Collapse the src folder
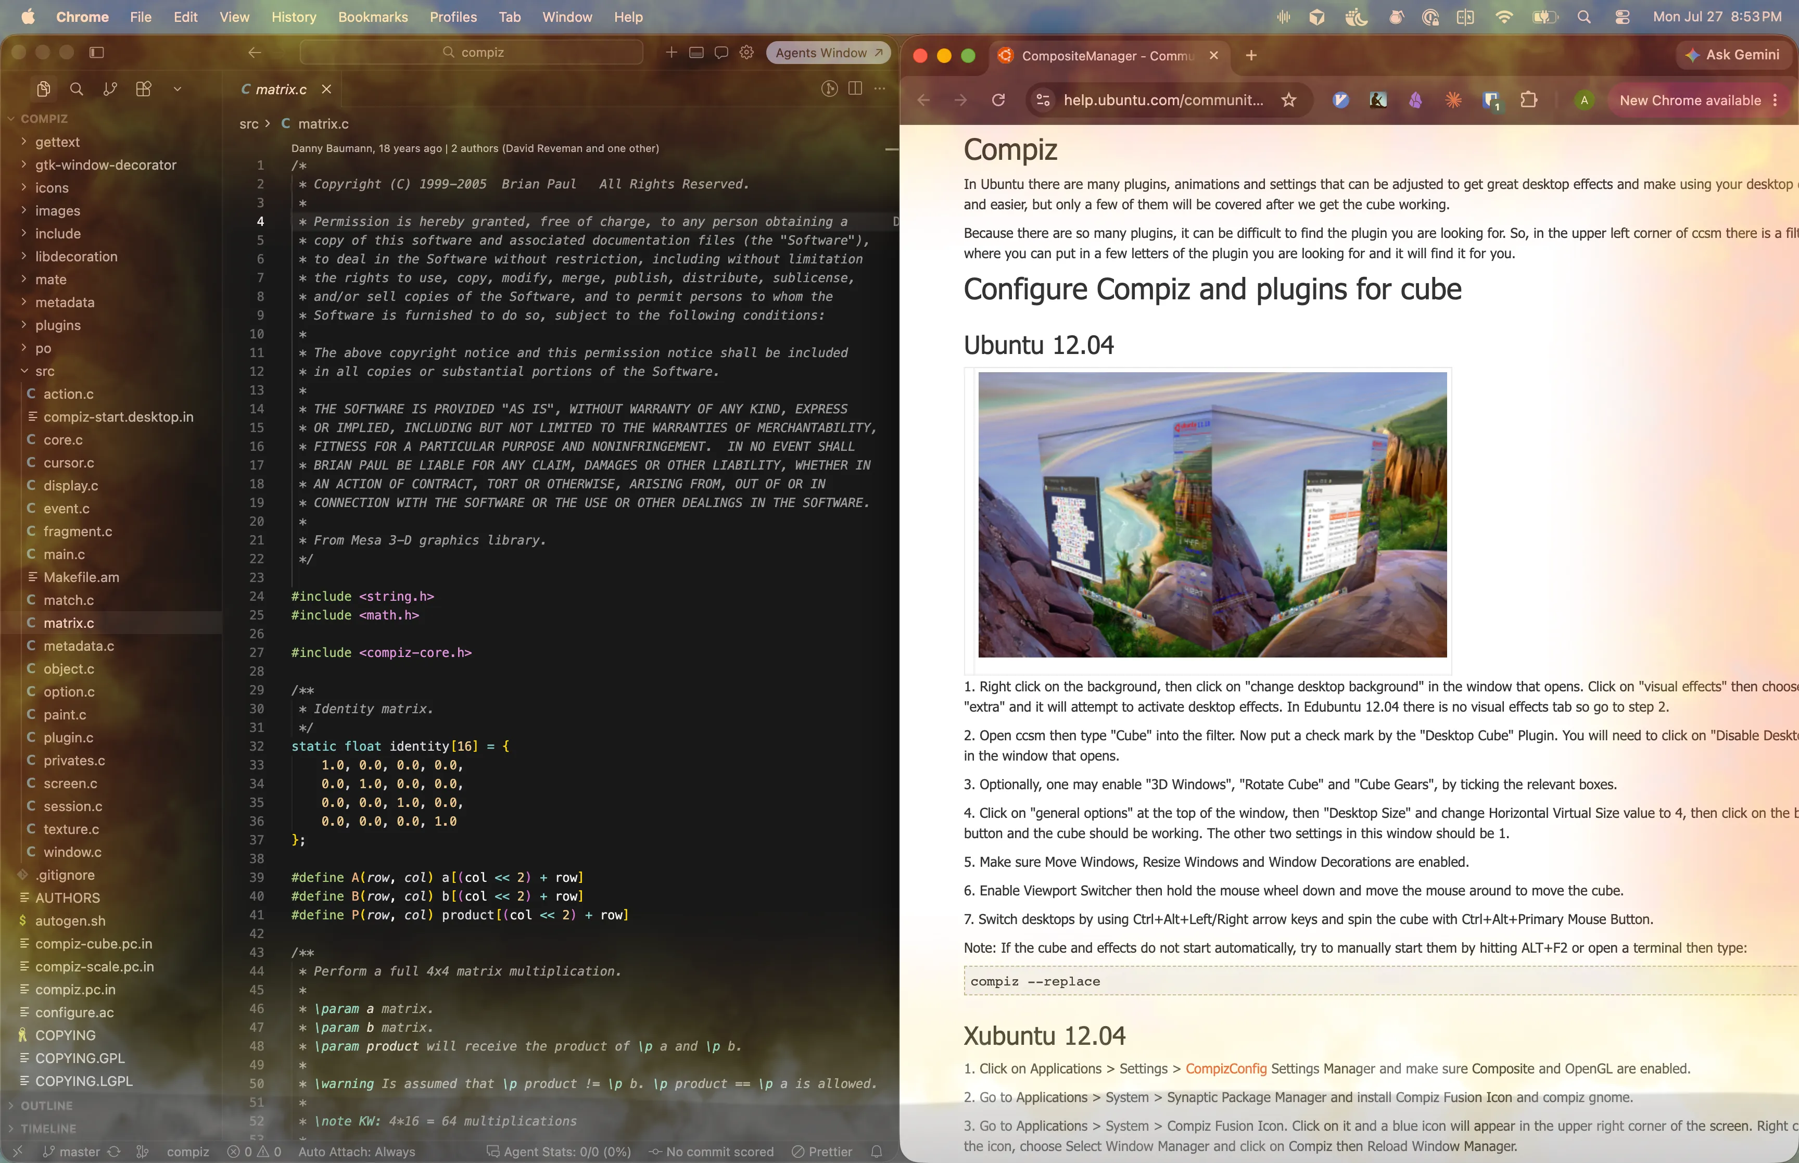Image resolution: width=1799 pixels, height=1163 pixels. 45,371
